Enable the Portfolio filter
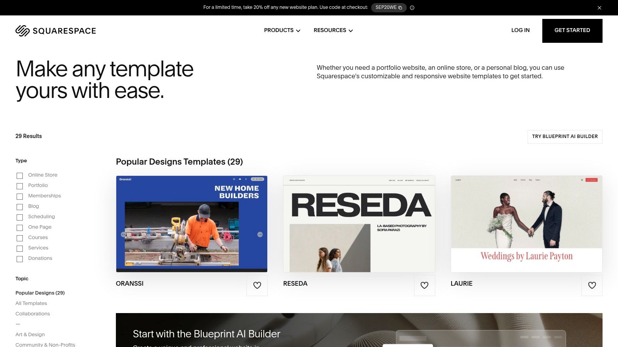The image size is (618, 347). (x=20, y=186)
